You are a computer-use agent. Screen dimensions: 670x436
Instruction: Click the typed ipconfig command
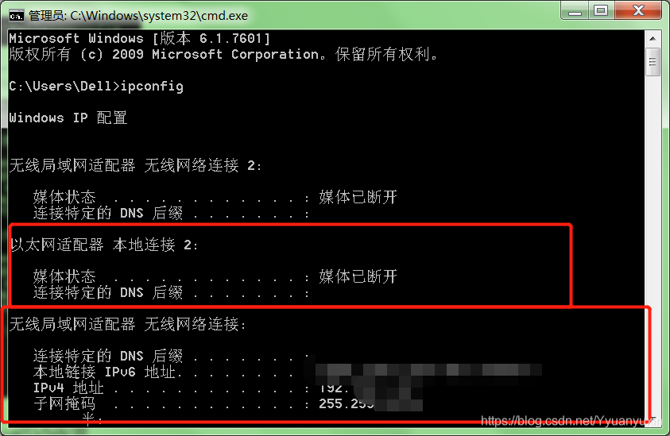tap(152, 87)
